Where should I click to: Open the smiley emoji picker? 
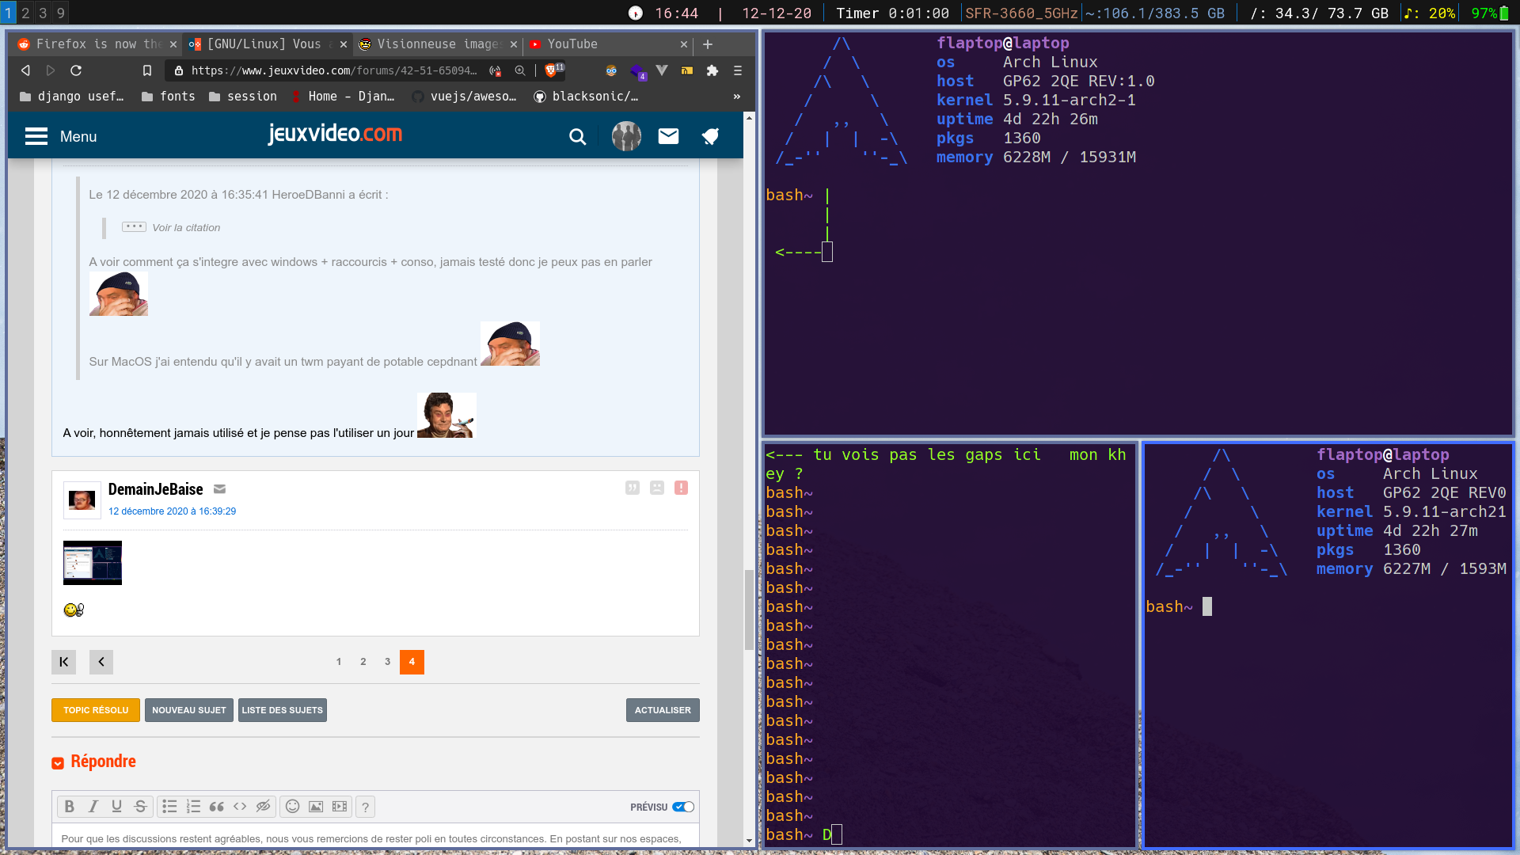point(292,806)
